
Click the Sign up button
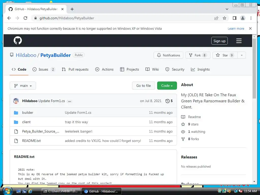[219, 41]
